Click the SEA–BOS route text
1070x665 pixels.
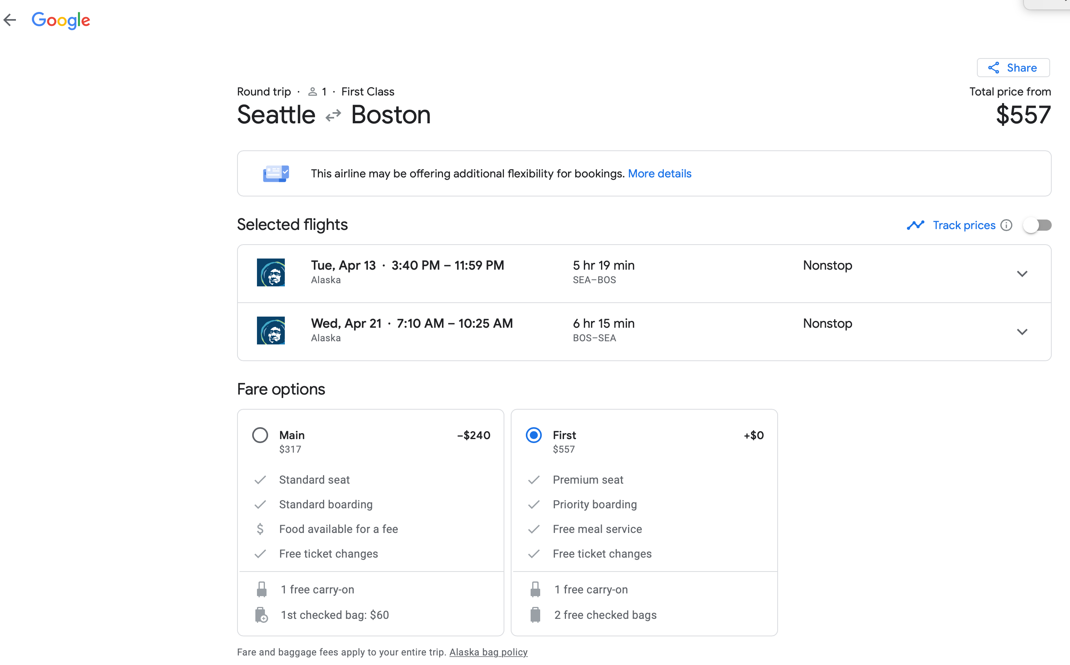[594, 280]
